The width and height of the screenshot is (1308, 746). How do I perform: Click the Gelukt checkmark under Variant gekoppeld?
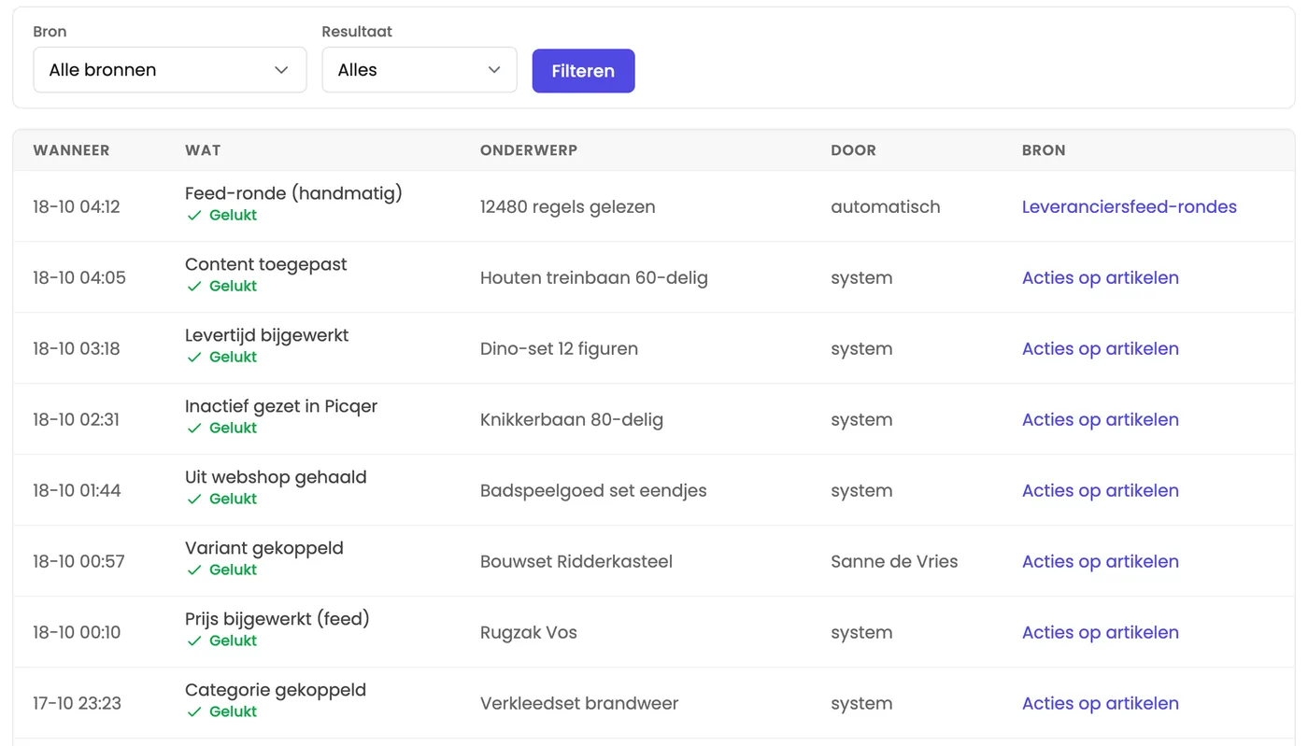(194, 570)
